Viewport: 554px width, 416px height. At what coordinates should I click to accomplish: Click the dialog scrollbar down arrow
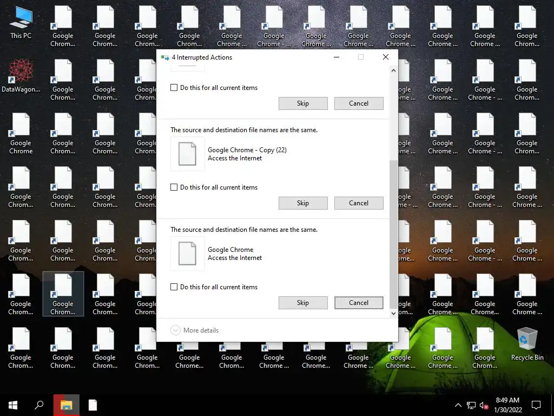pyautogui.click(x=394, y=314)
